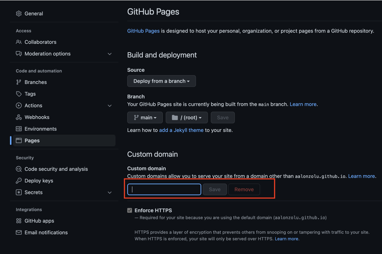
Task: Click the 'Custom domain' section heading
Action: coord(153,154)
